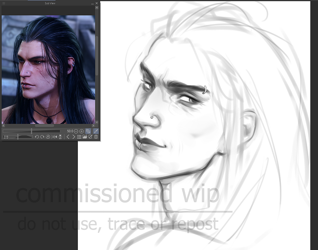Flip the reference image vertically
Image resolution: width=318 pixels, height=250 pixels.
click(x=60, y=137)
